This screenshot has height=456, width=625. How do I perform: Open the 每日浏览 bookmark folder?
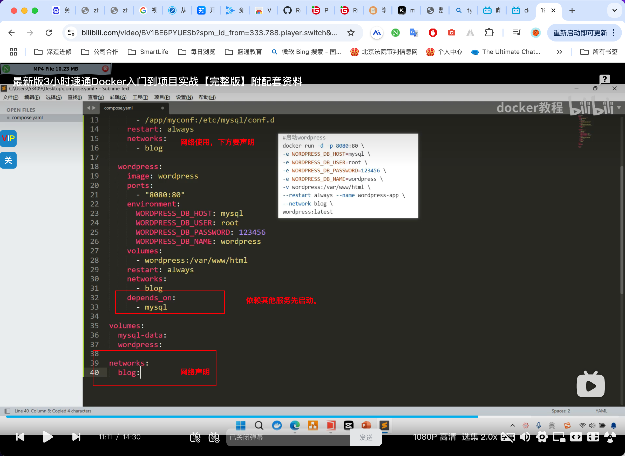pyautogui.click(x=197, y=52)
